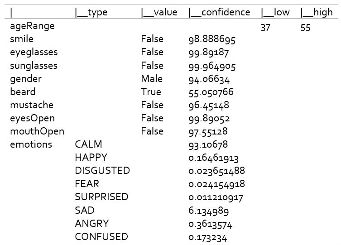Click the low column header

[x=275, y=12]
